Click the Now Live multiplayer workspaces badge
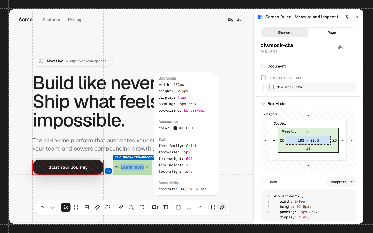Screen dimensions: 373x233 click(73, 61)
